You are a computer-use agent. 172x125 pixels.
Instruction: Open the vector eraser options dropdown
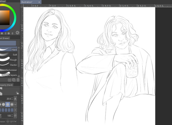[x=15, y=121]
